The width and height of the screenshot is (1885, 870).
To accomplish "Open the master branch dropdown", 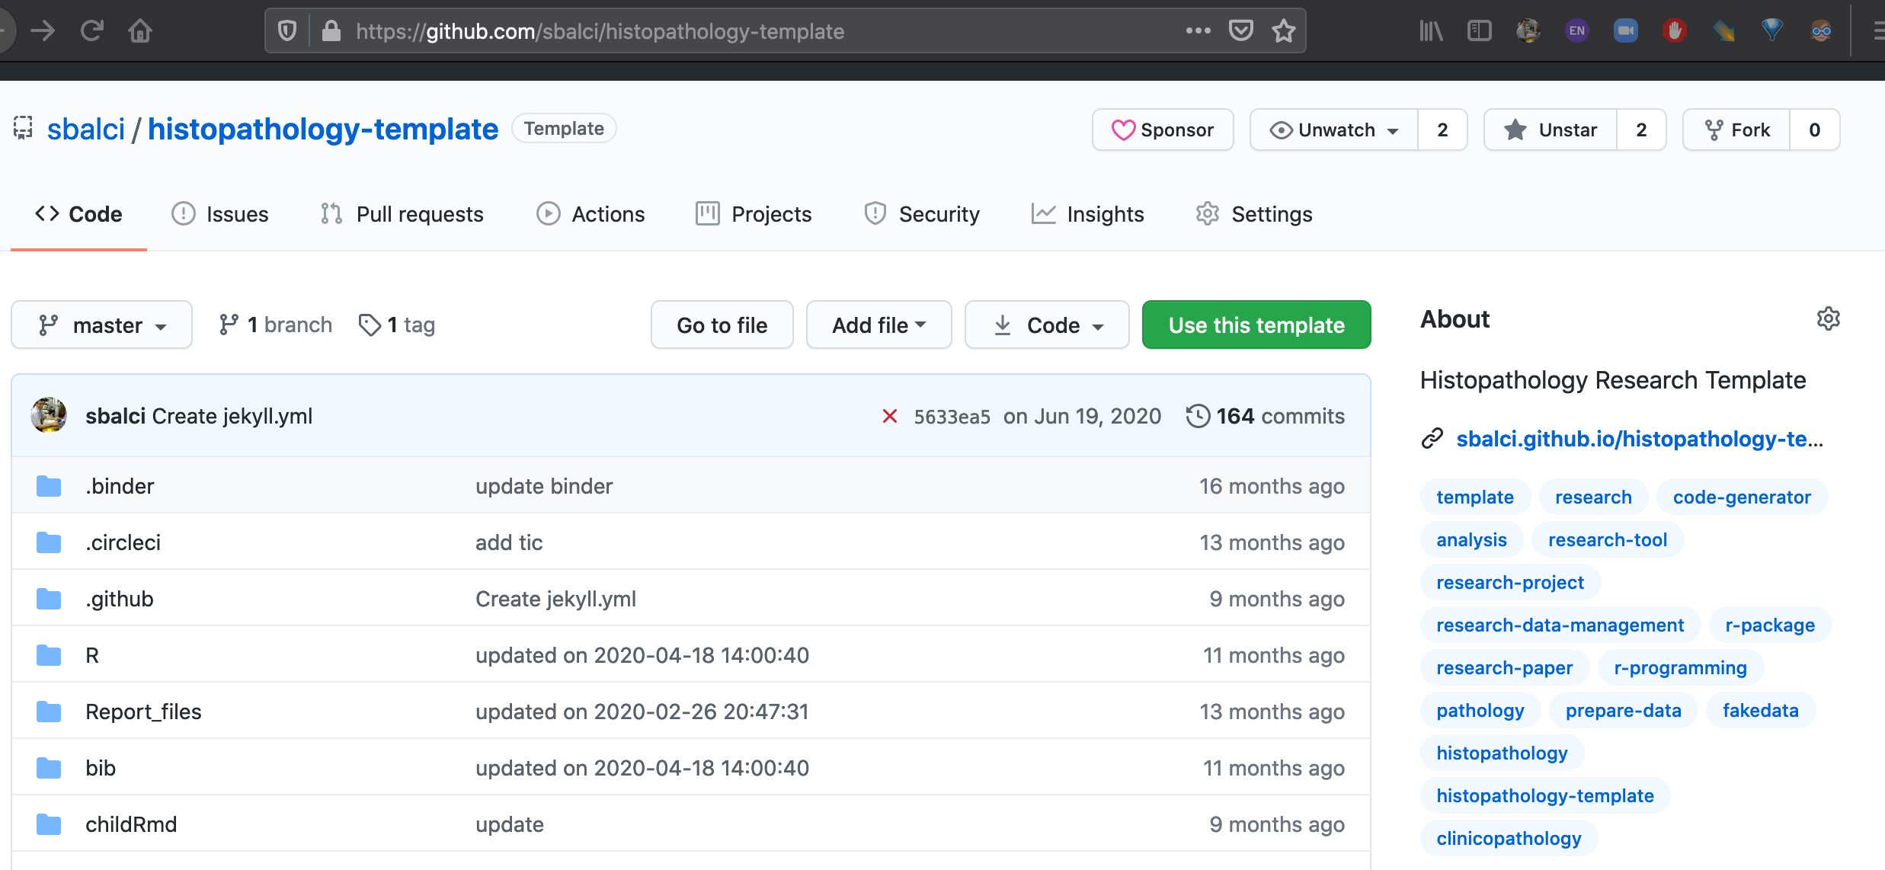I will [x=101, y=325].
